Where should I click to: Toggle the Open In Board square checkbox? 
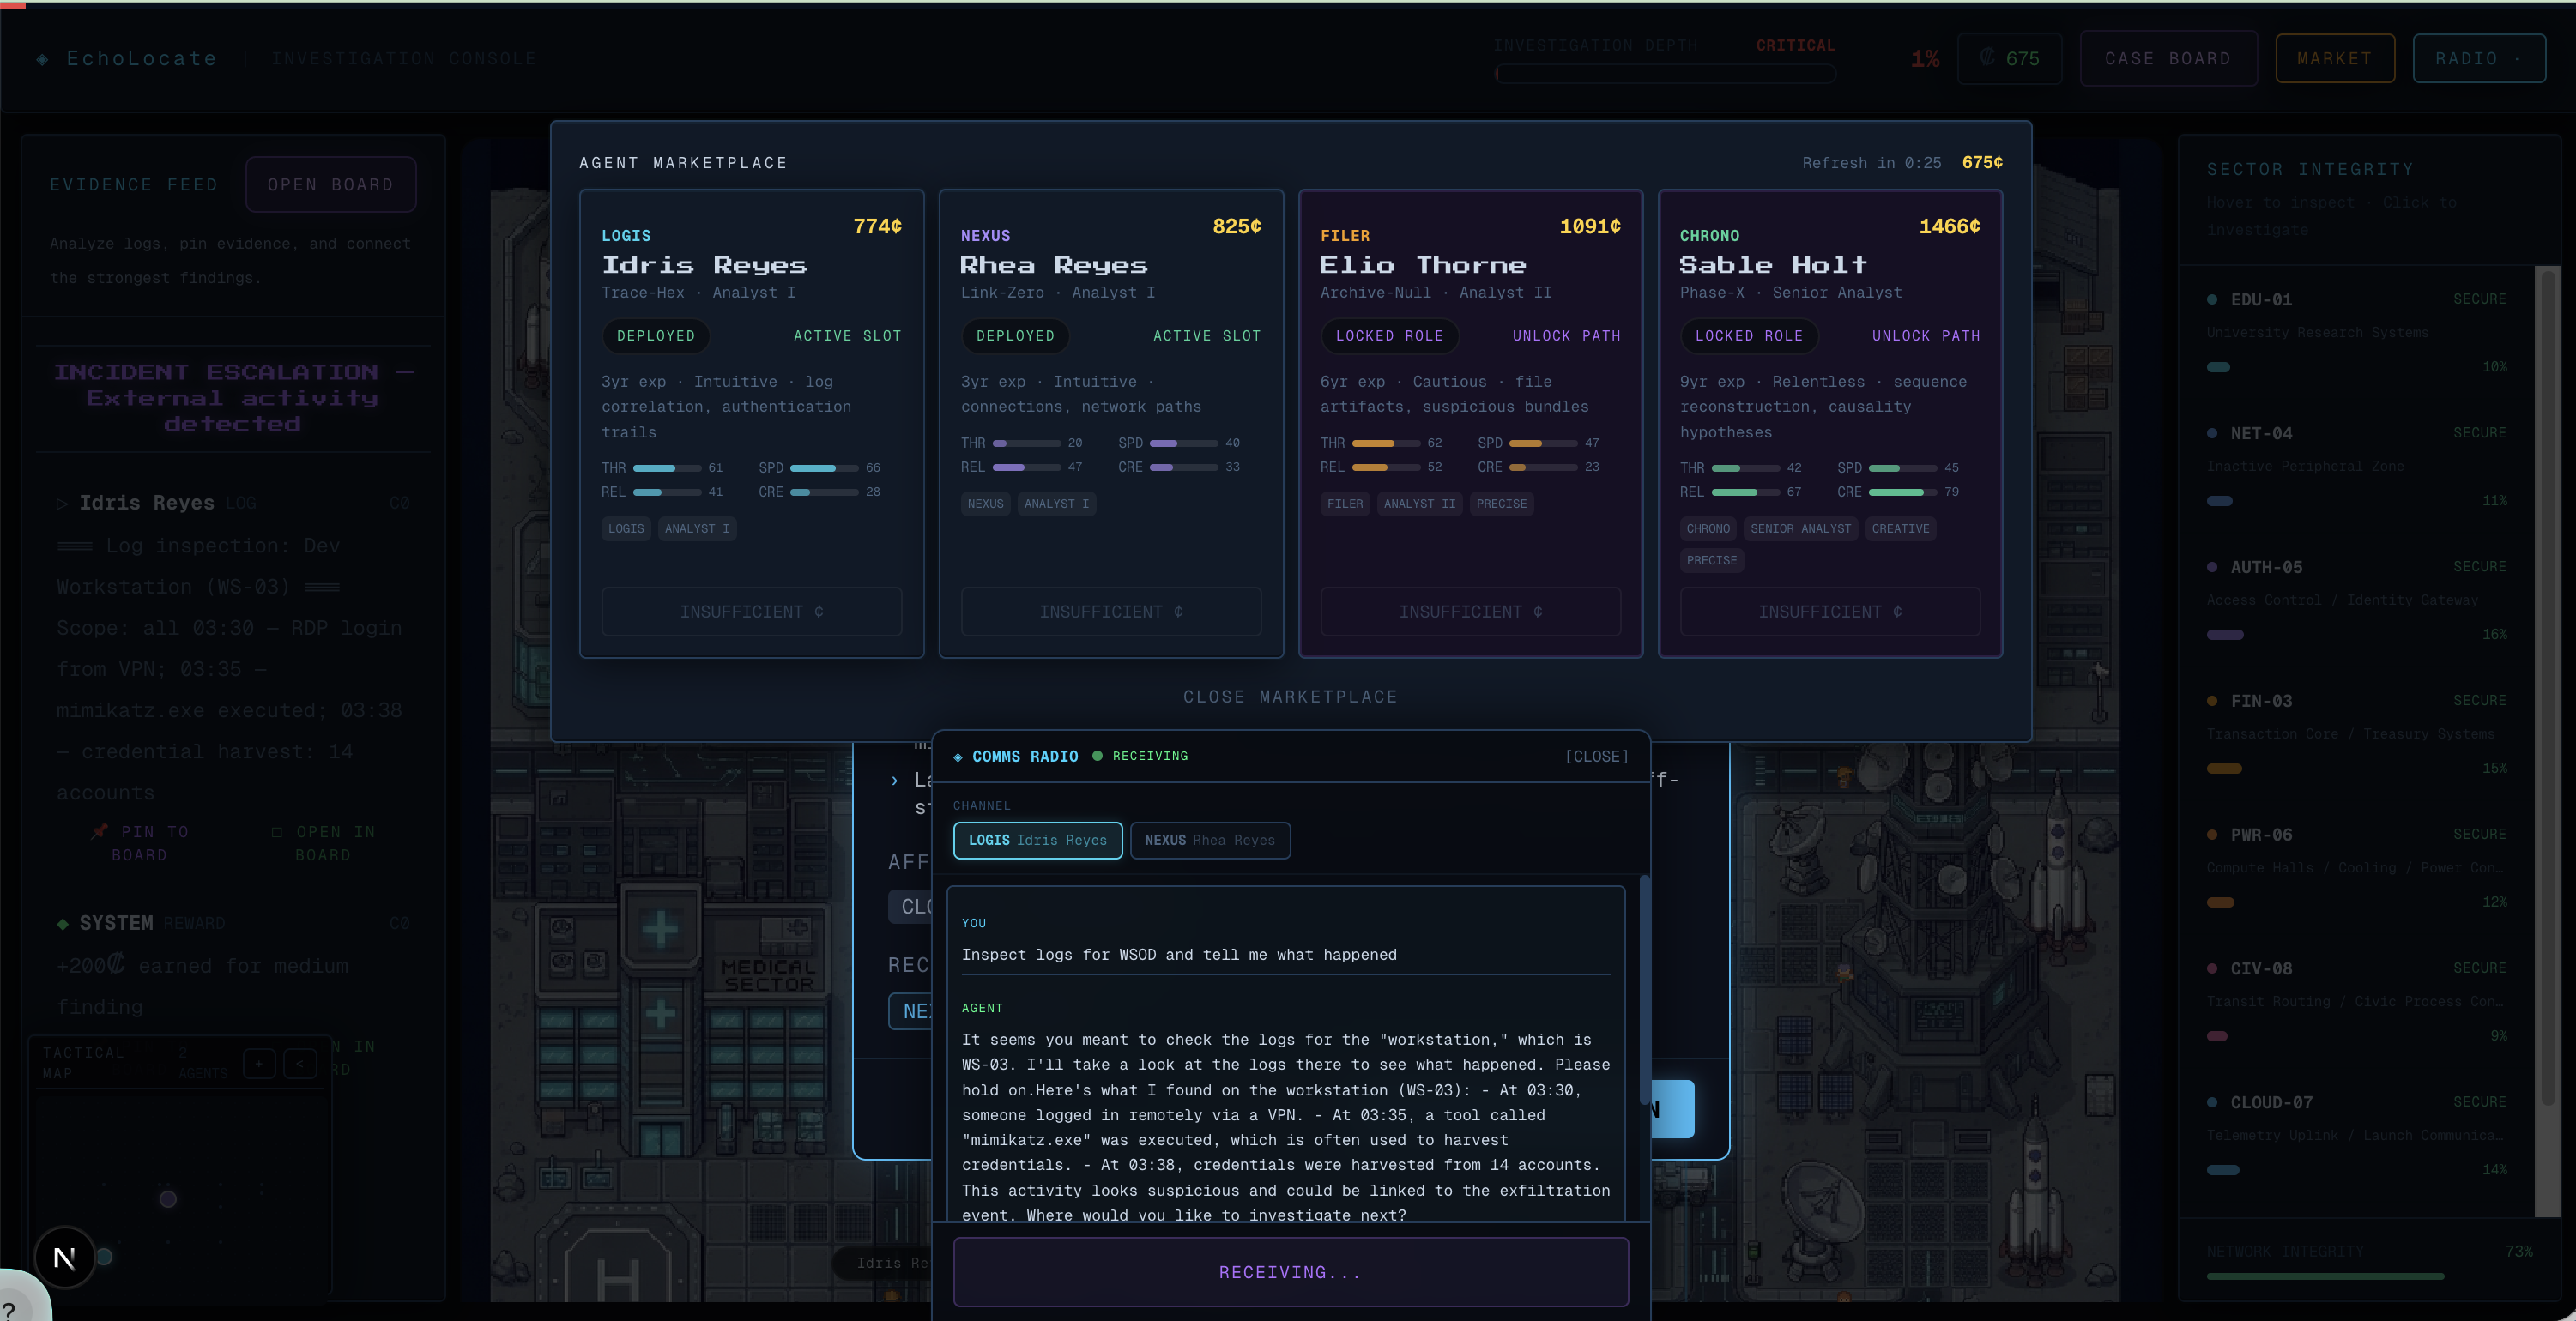277,832
